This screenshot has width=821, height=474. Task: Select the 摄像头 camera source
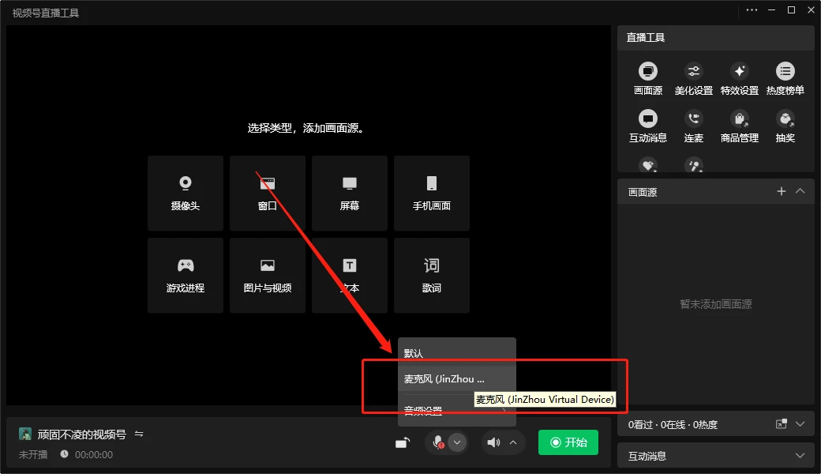(x=185, y=193)
